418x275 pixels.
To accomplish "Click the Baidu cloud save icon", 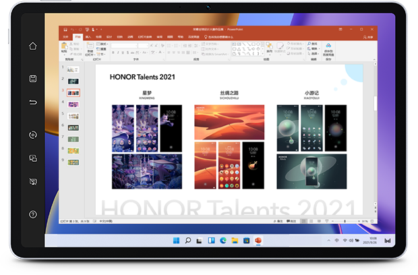I will coord(328,46).
